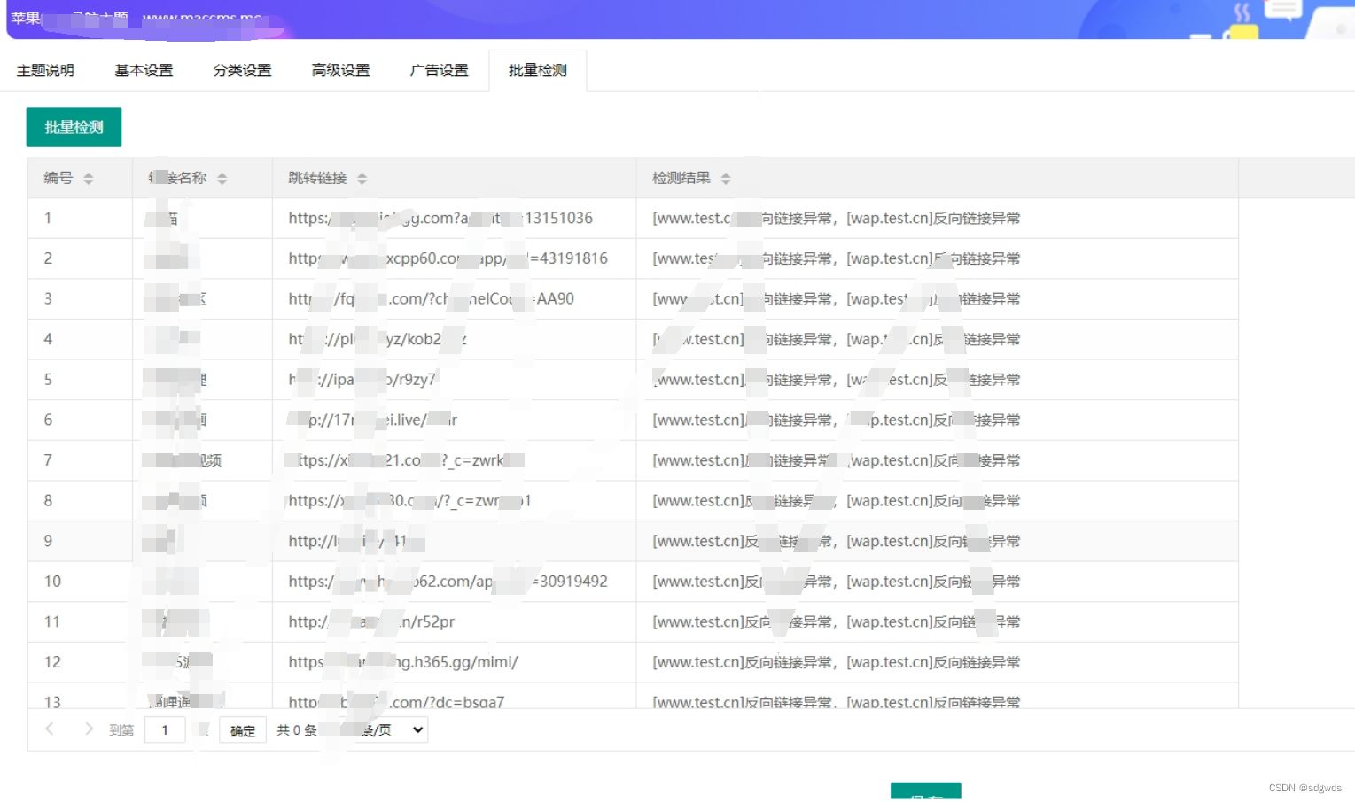Open the items-per-page 条/页 dropdown

click(x=390, y=729)
